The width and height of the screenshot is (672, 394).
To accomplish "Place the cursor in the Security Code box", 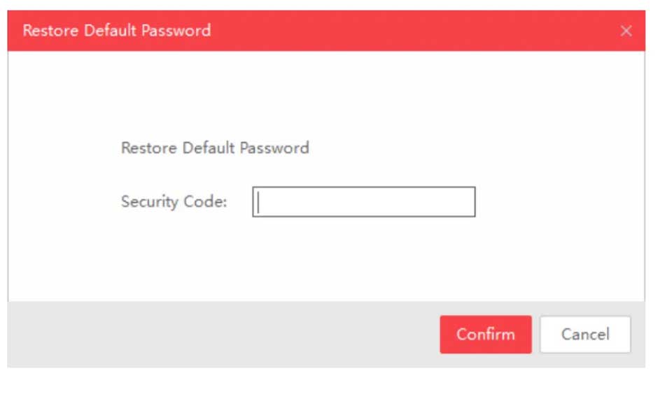I will click(x=364, y=202).
